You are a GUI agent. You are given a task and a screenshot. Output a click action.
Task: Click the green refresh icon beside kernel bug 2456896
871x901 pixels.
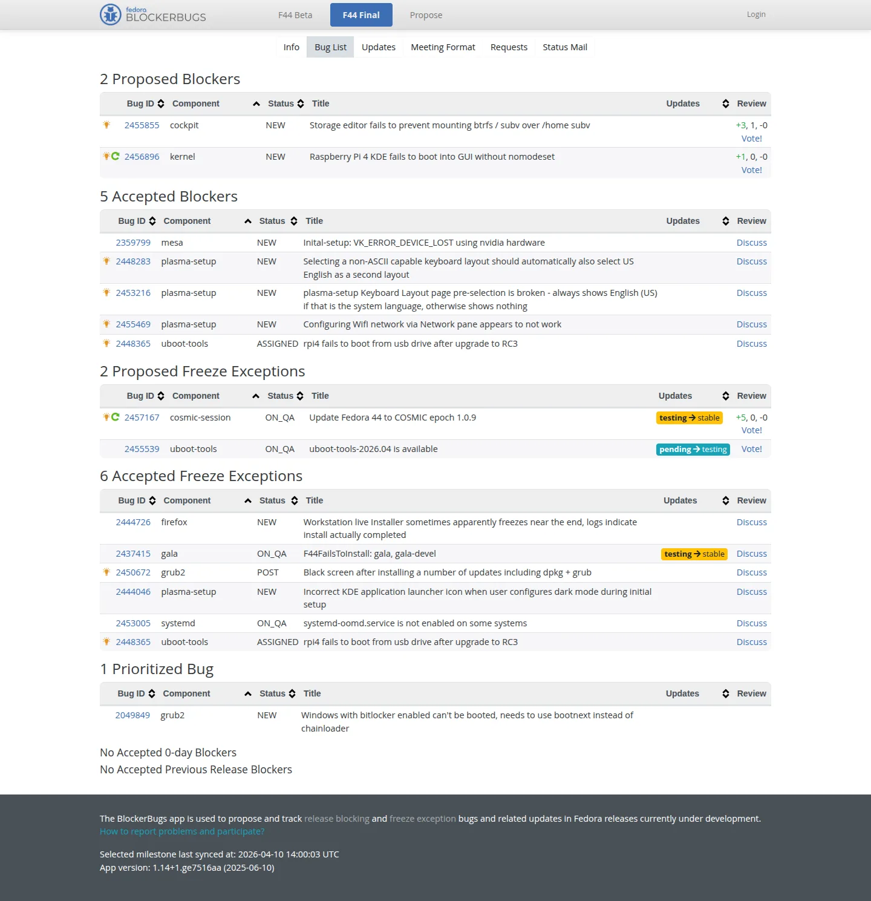point(116,156)
